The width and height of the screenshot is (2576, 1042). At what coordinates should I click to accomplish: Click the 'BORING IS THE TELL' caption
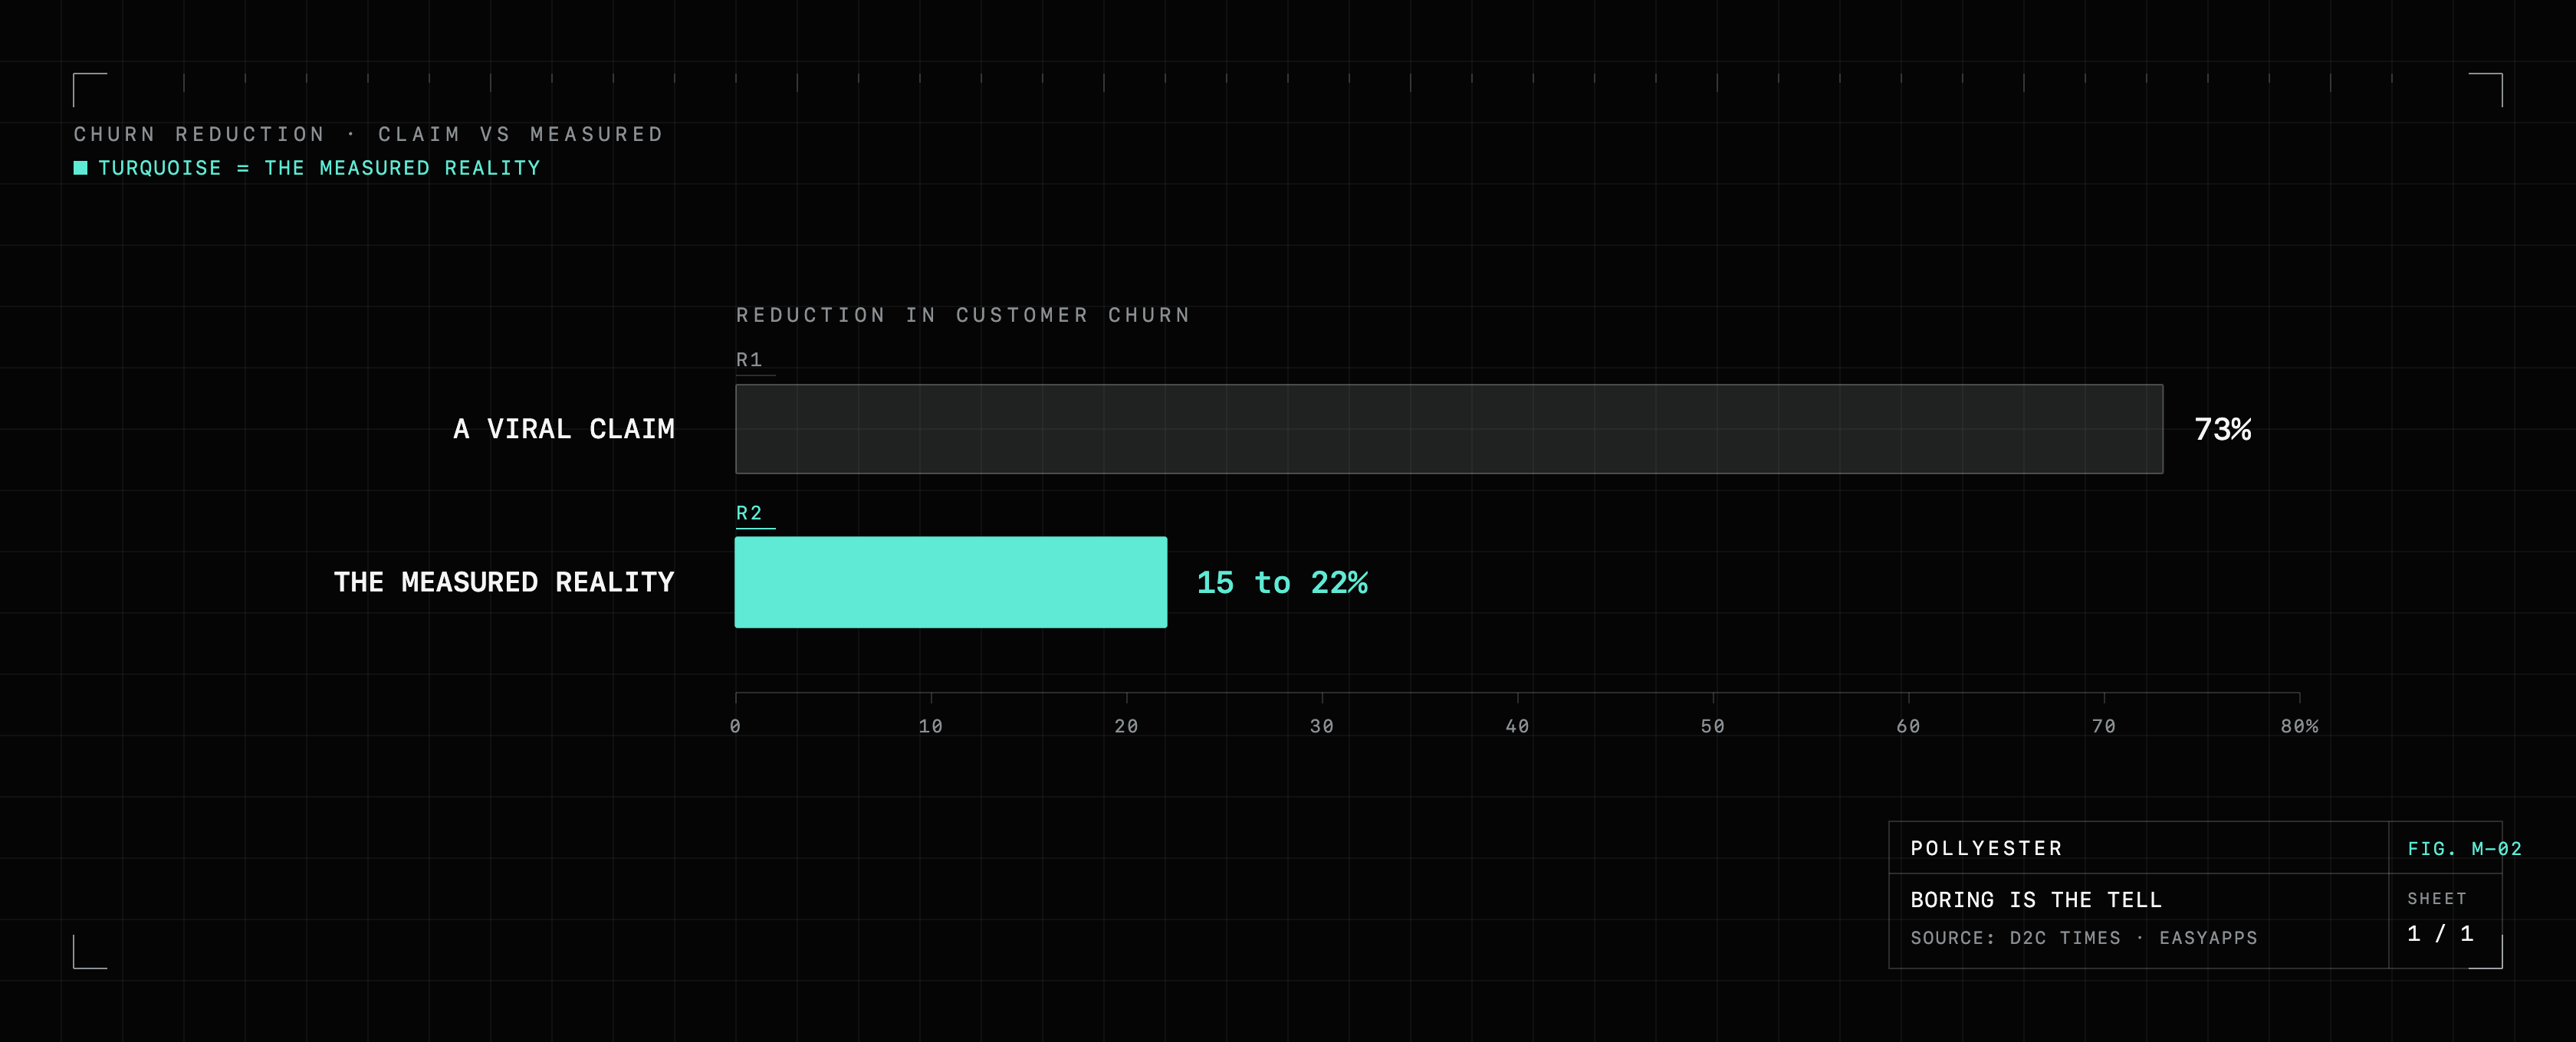pos(2036,900)
